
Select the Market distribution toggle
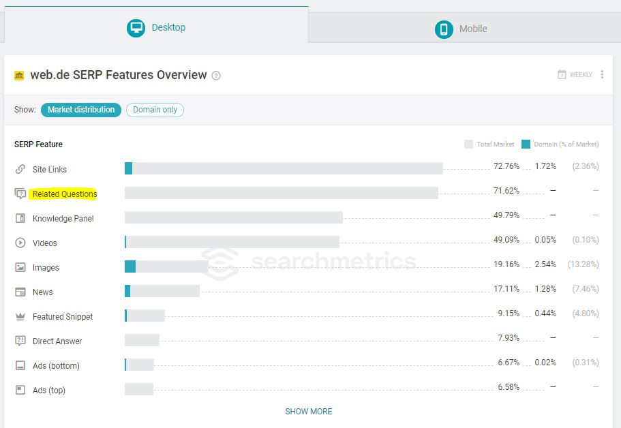pos(81,110)
